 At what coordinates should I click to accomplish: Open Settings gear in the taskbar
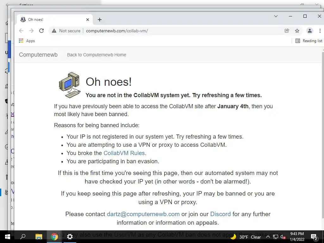tap(70, 237)
